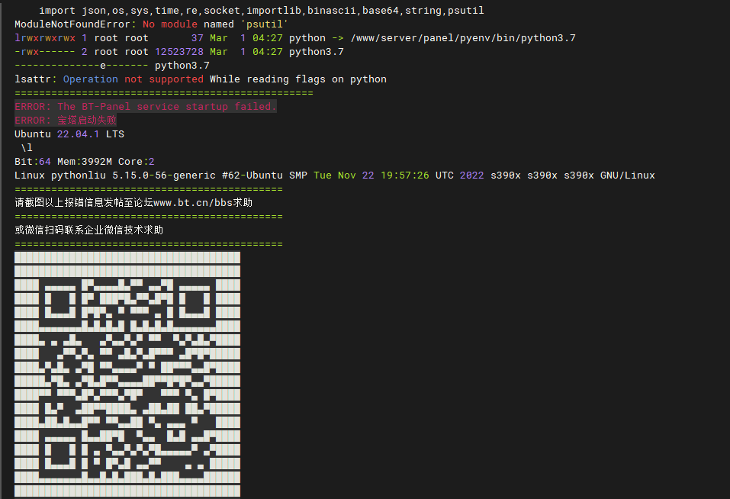Click the import json,os,sys line

pos(261,10)
